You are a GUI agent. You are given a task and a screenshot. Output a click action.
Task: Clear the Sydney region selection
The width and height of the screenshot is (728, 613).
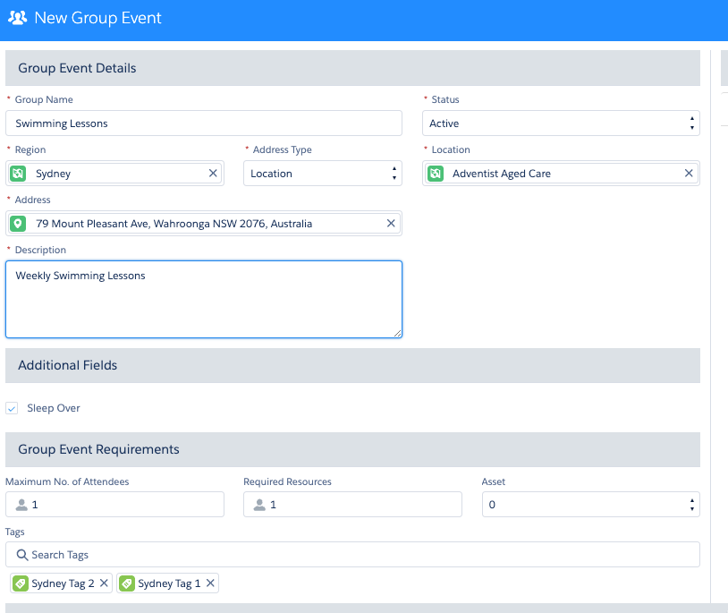pyautogui.click(x=213, y=174)
